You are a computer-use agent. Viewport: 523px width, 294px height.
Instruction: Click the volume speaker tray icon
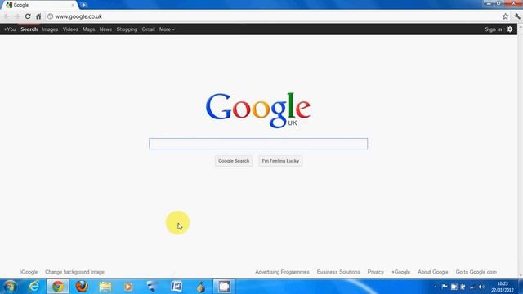coord(481,287)
